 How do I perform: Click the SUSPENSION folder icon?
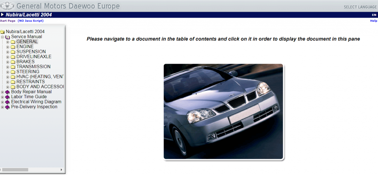click(13, 52)
